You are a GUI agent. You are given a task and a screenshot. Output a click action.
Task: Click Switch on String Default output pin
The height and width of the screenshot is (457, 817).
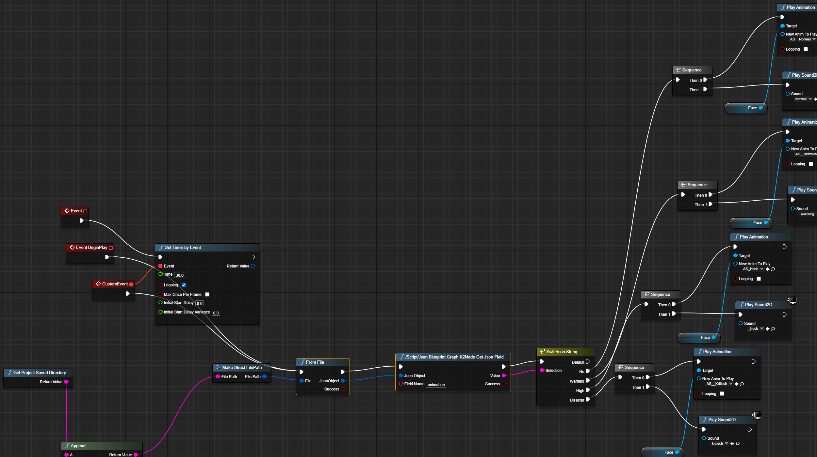[588, 362]
